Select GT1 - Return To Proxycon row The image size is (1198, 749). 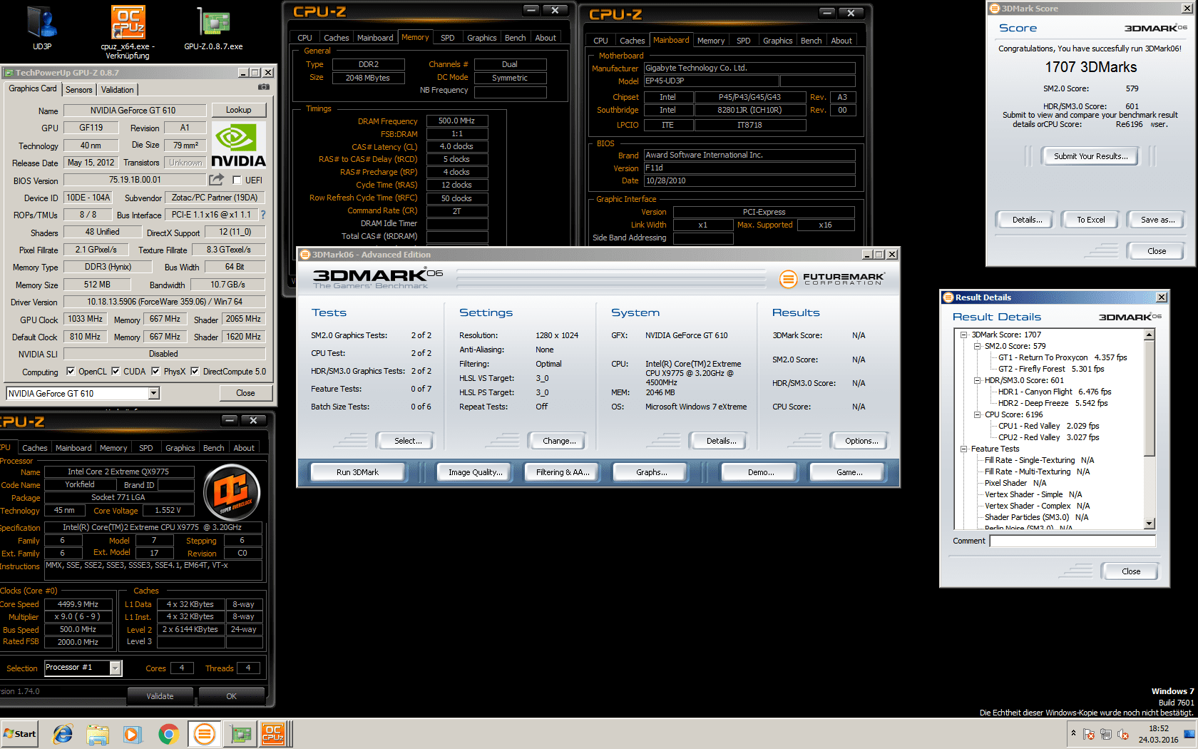point(1063,357)
